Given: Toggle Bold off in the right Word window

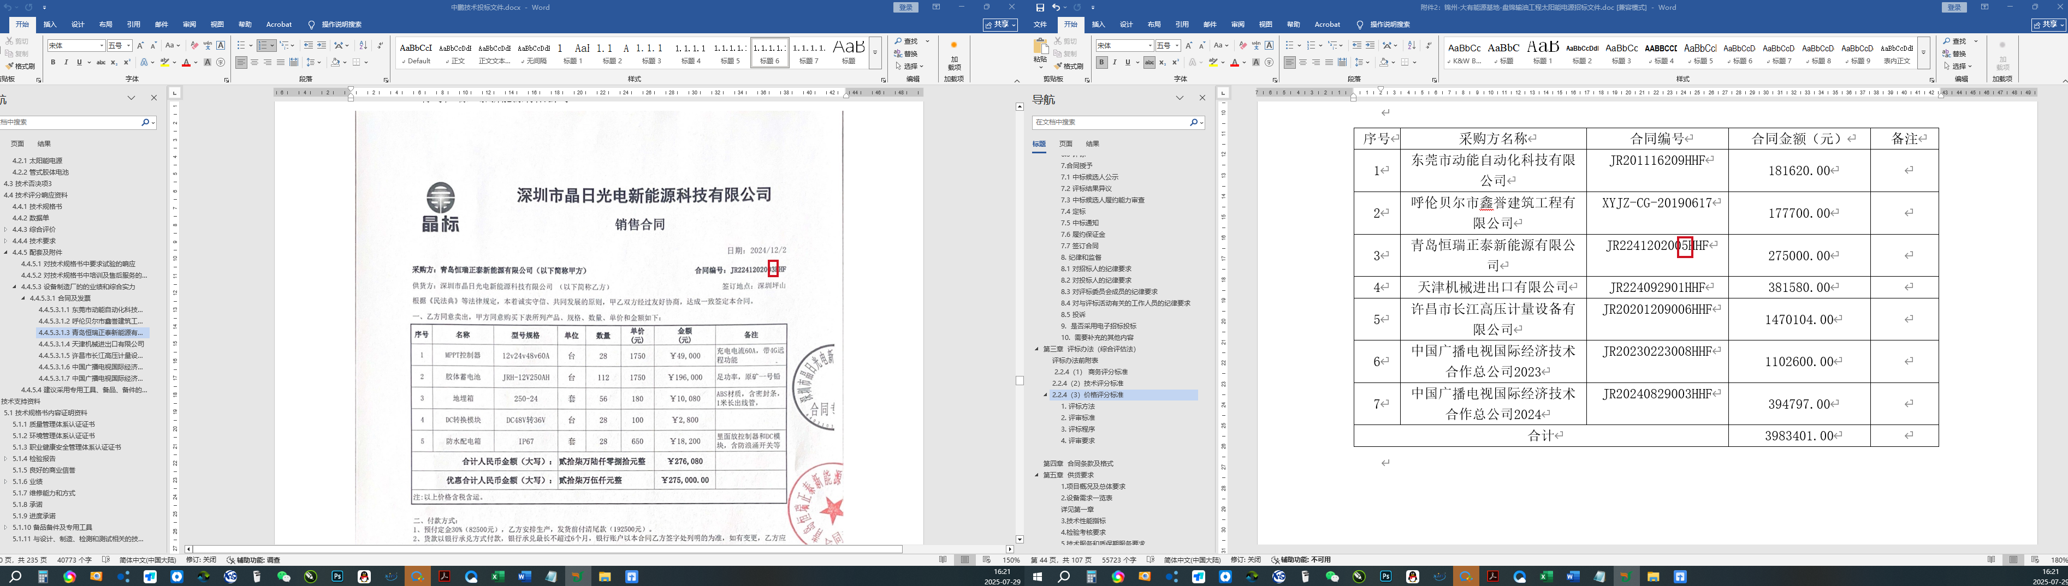Looking at the screenshot, I should pyautogui.click(x=1101, y=63).
